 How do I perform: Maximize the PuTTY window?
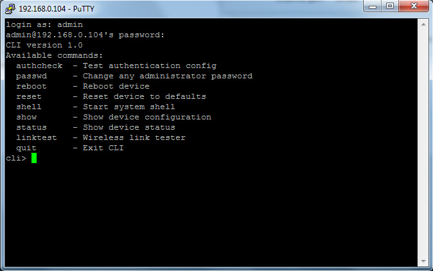tap(390, 6)
